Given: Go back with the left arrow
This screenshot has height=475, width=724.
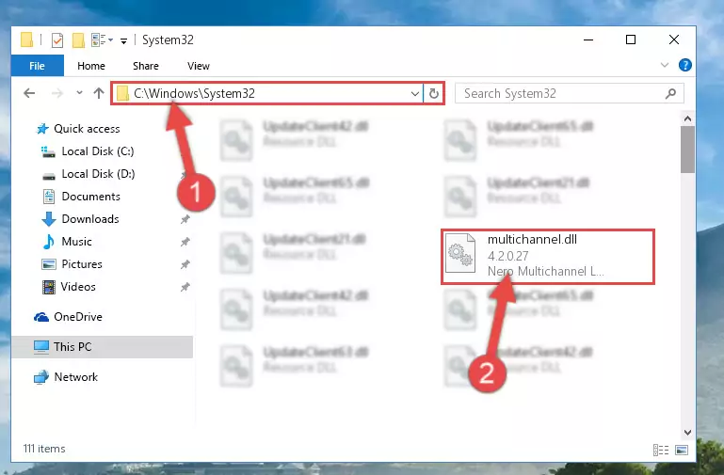Looking at the screenshot, I should click(x=29, y=93).
